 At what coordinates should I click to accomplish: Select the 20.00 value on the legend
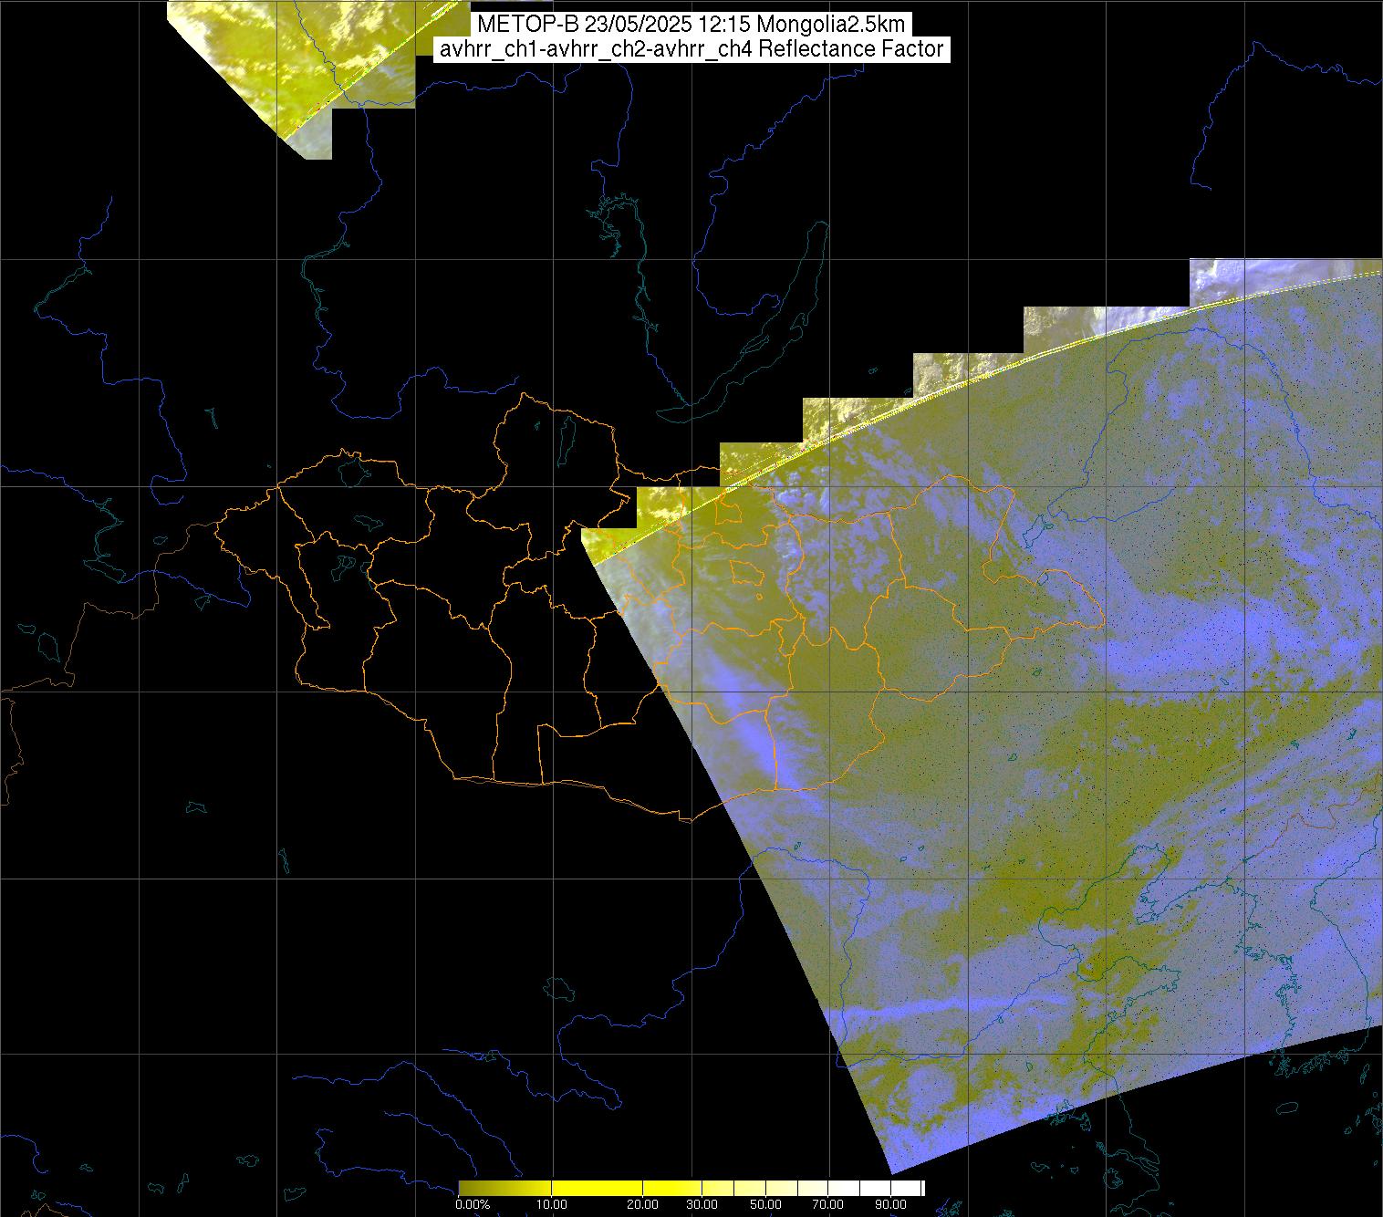[644, 1204]
